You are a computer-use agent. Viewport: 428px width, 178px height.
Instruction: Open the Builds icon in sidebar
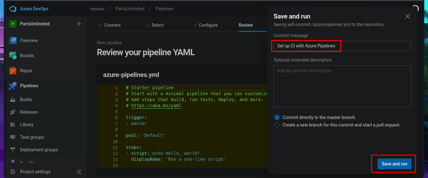[13, 100]
